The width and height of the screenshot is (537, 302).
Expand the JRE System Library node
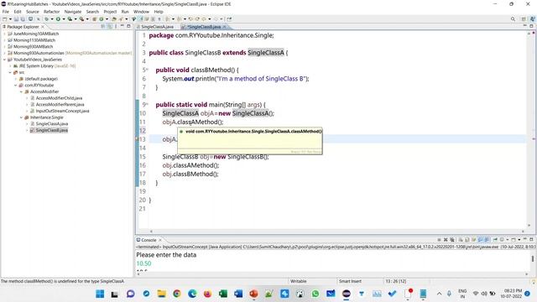(10, 66)
